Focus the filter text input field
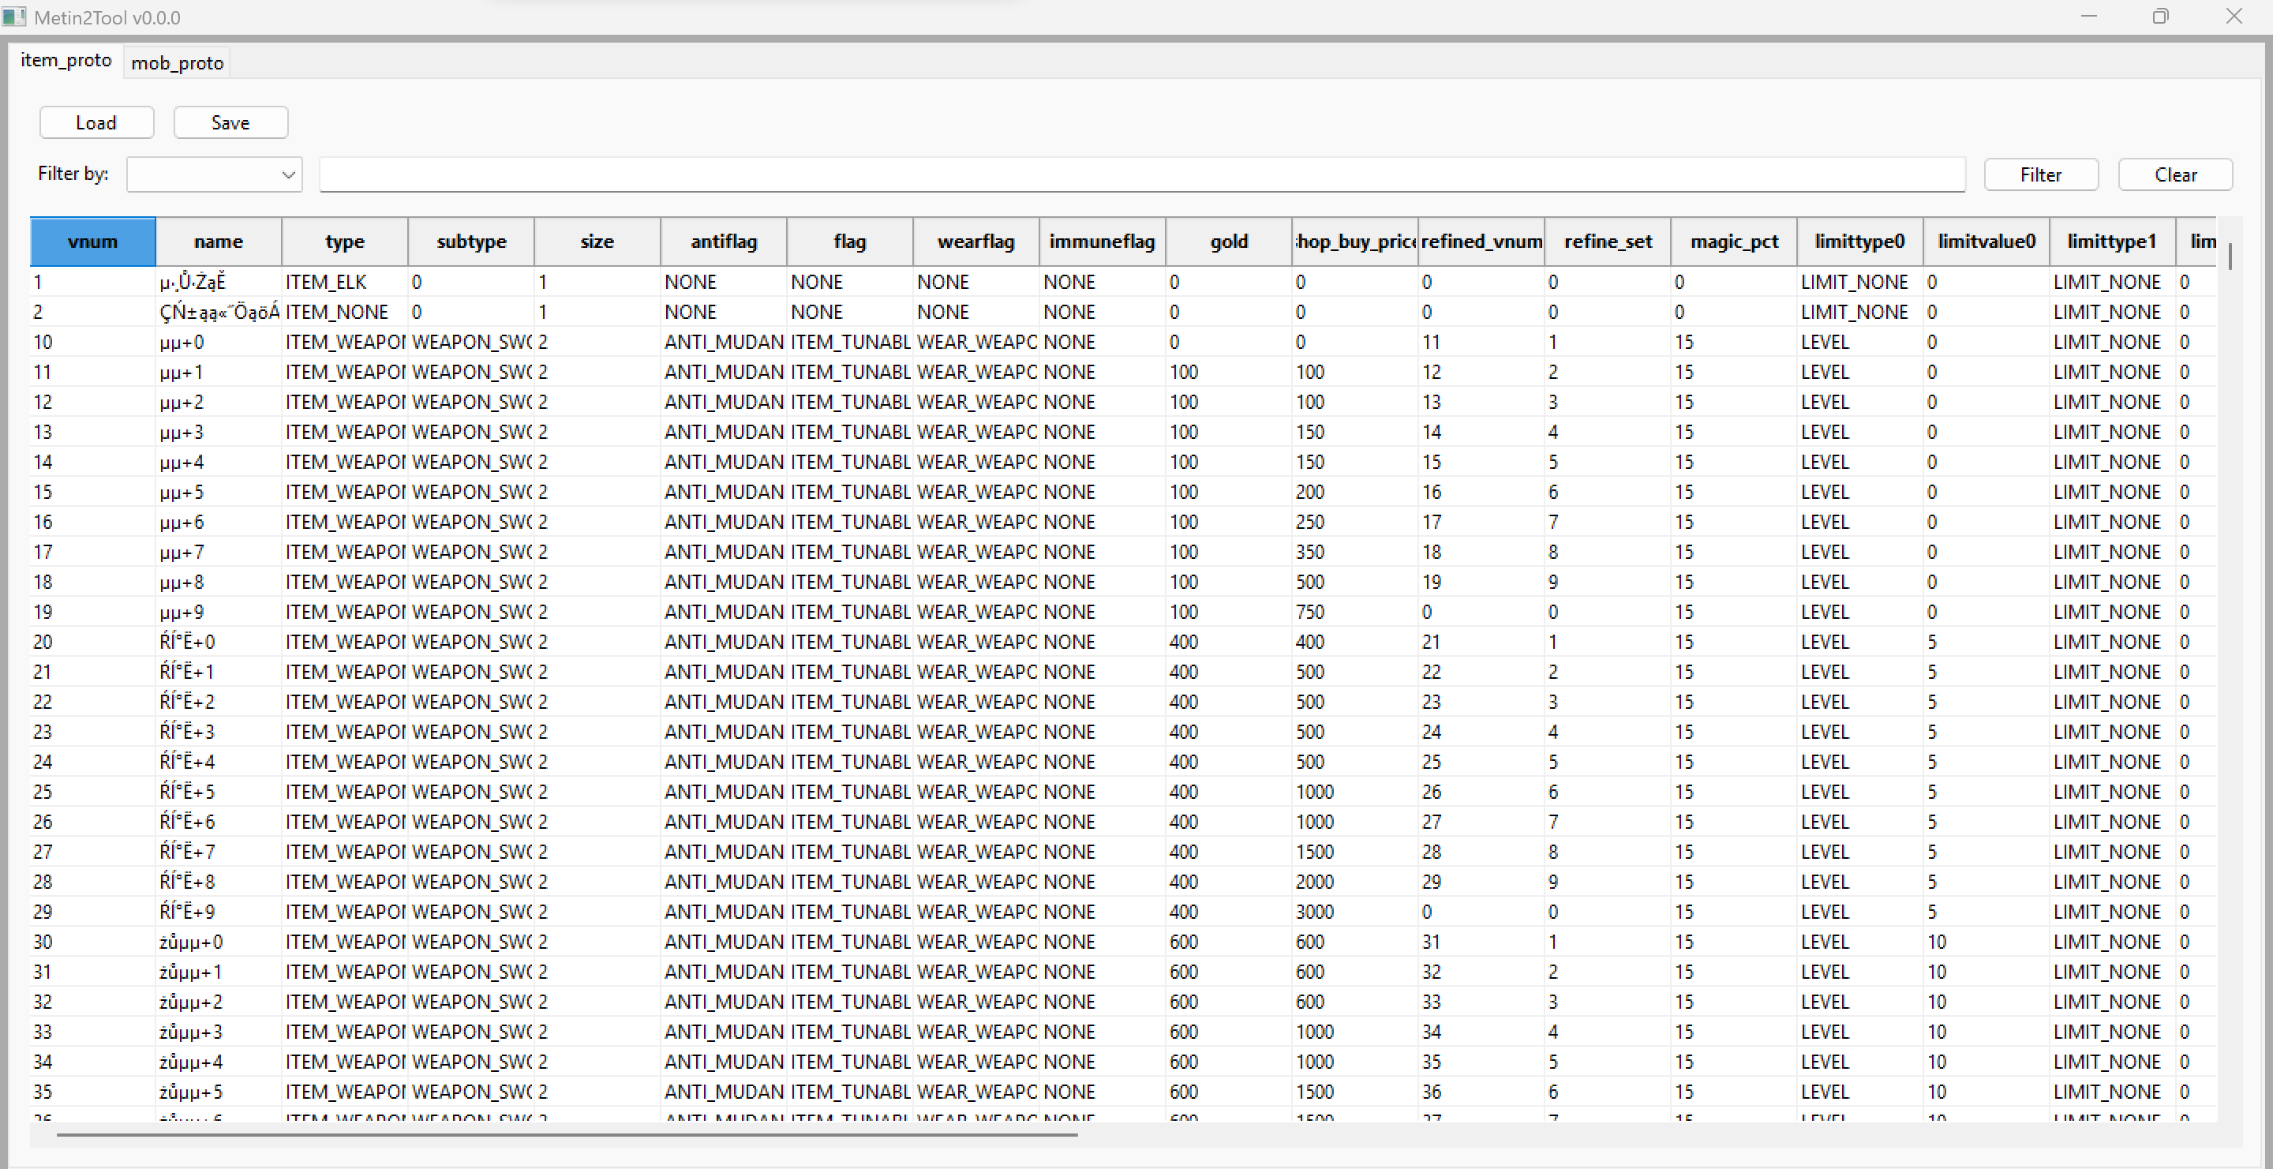Image resolution: width=2273 pixels, height=1169 pixels. tap(1141, 174)
